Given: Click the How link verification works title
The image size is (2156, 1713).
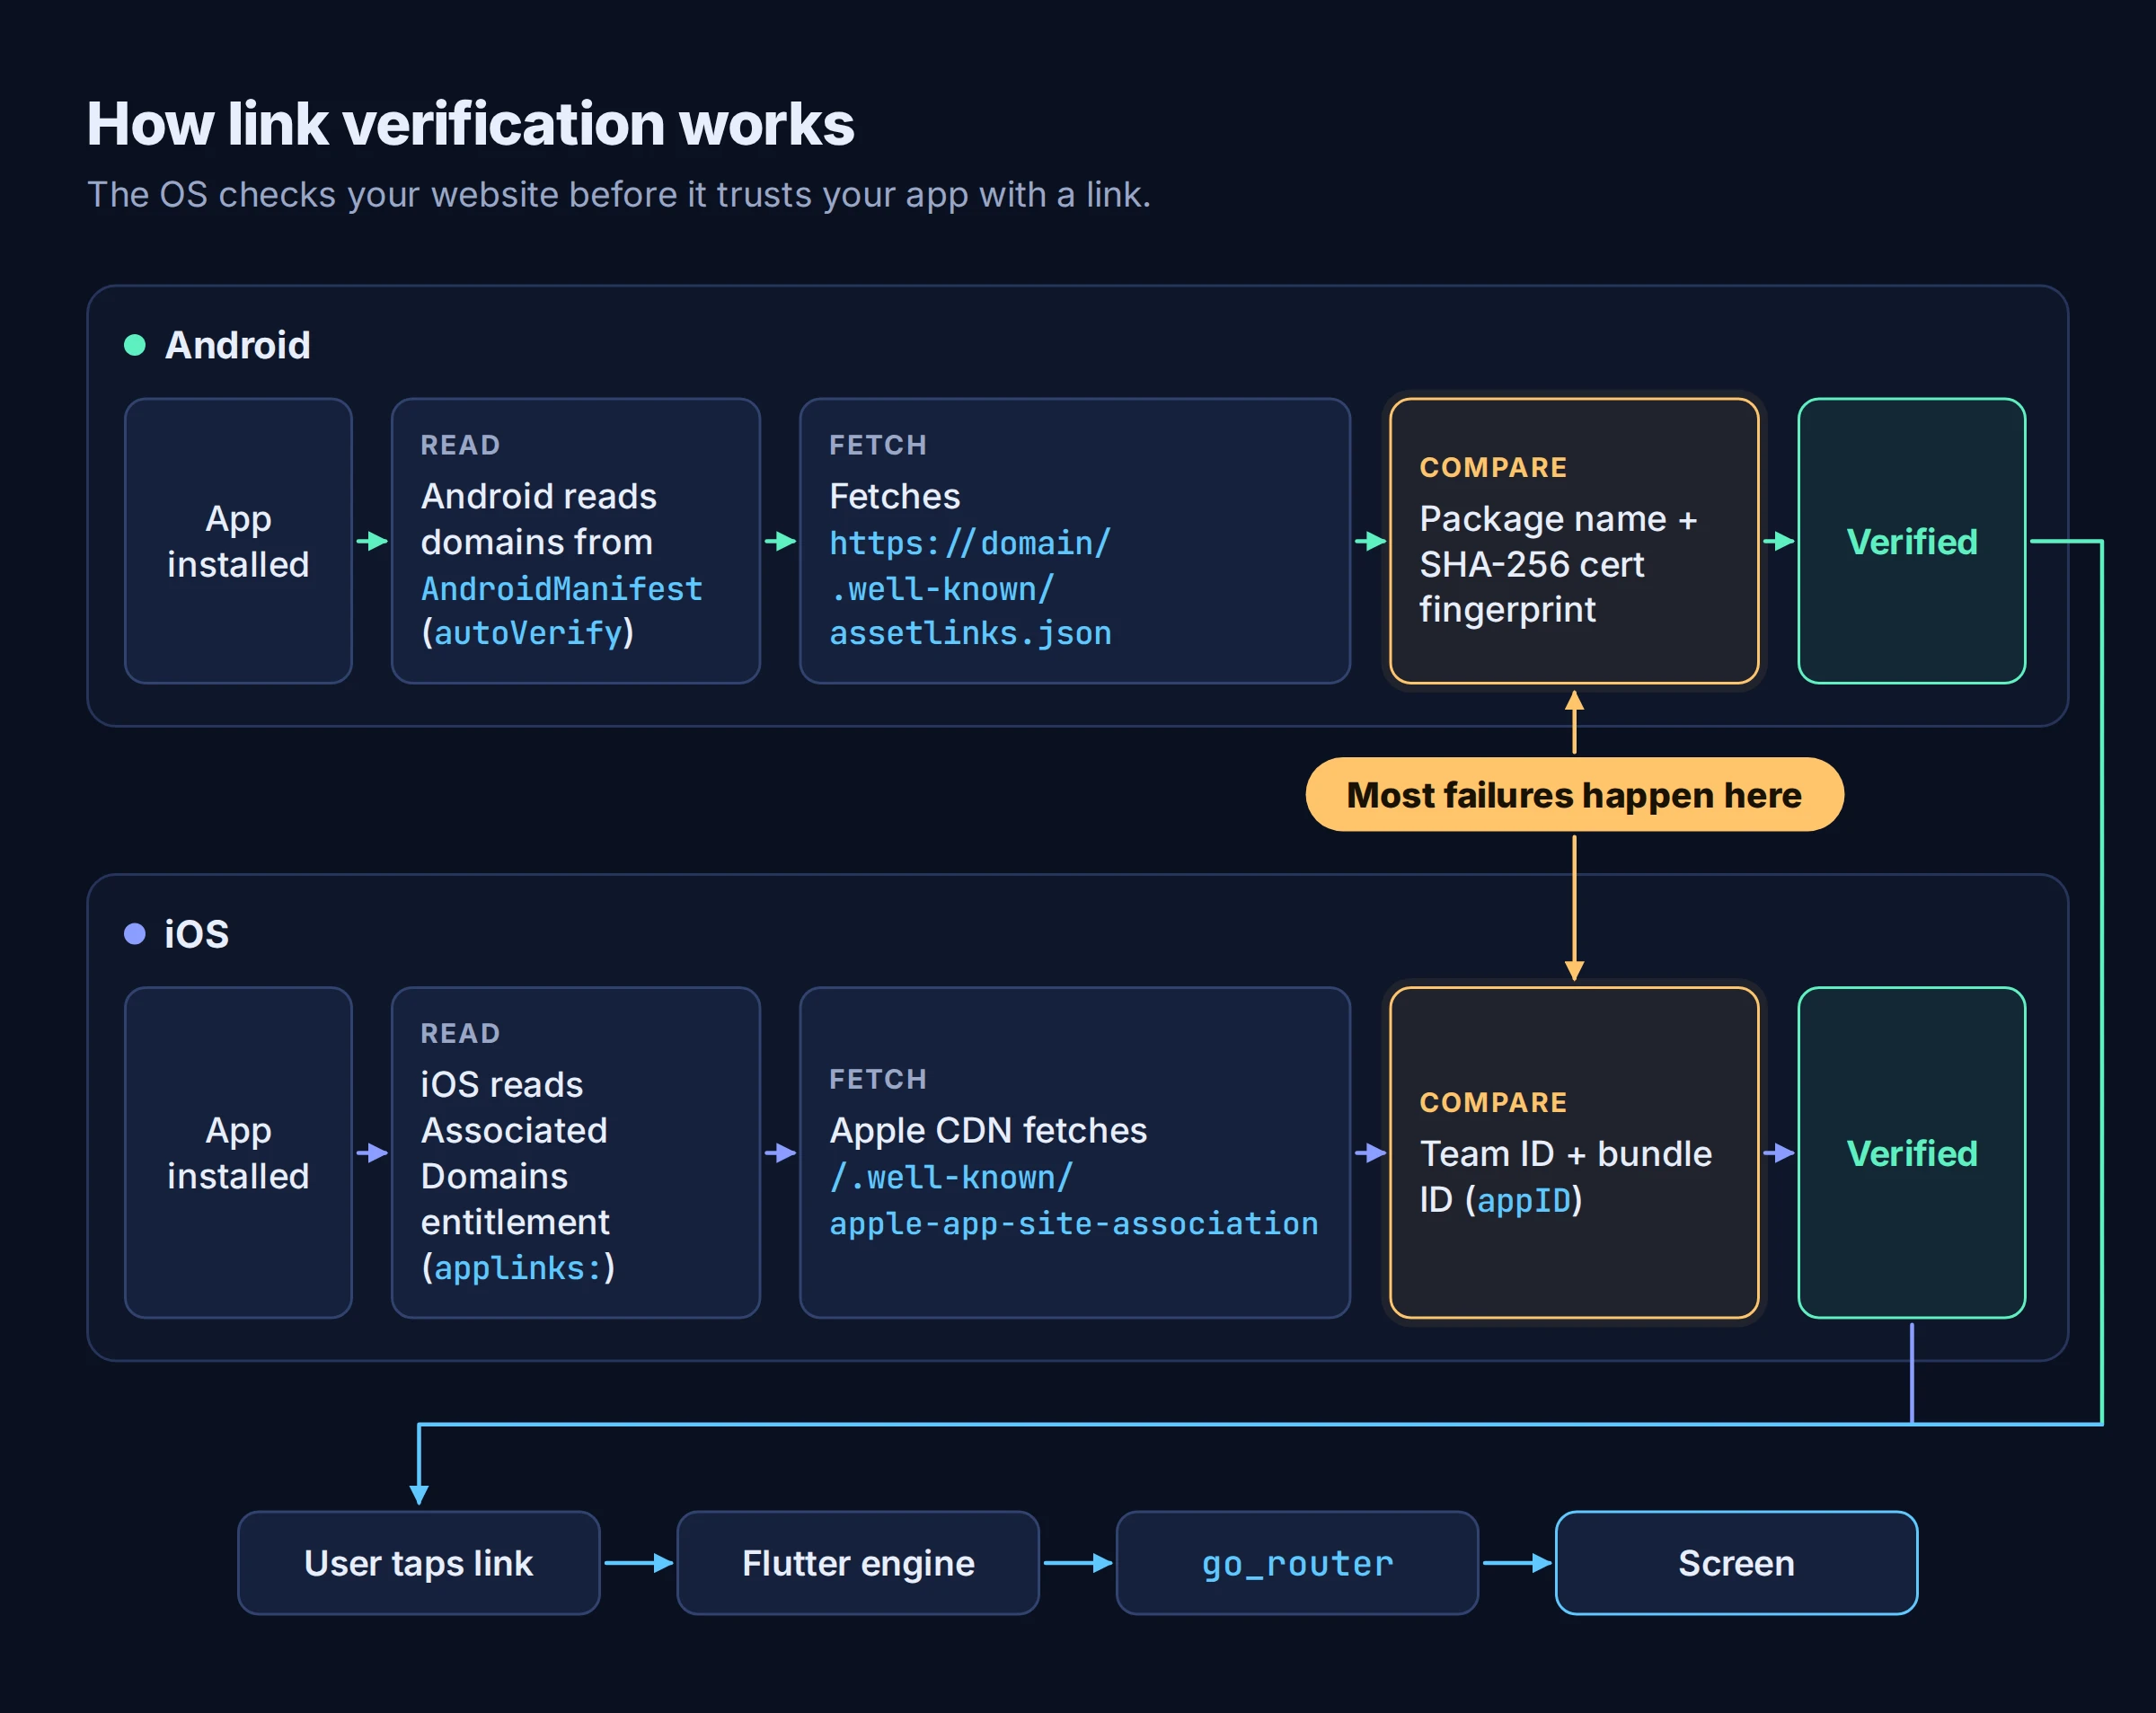Looking at the screenshot, I should 470,124.
